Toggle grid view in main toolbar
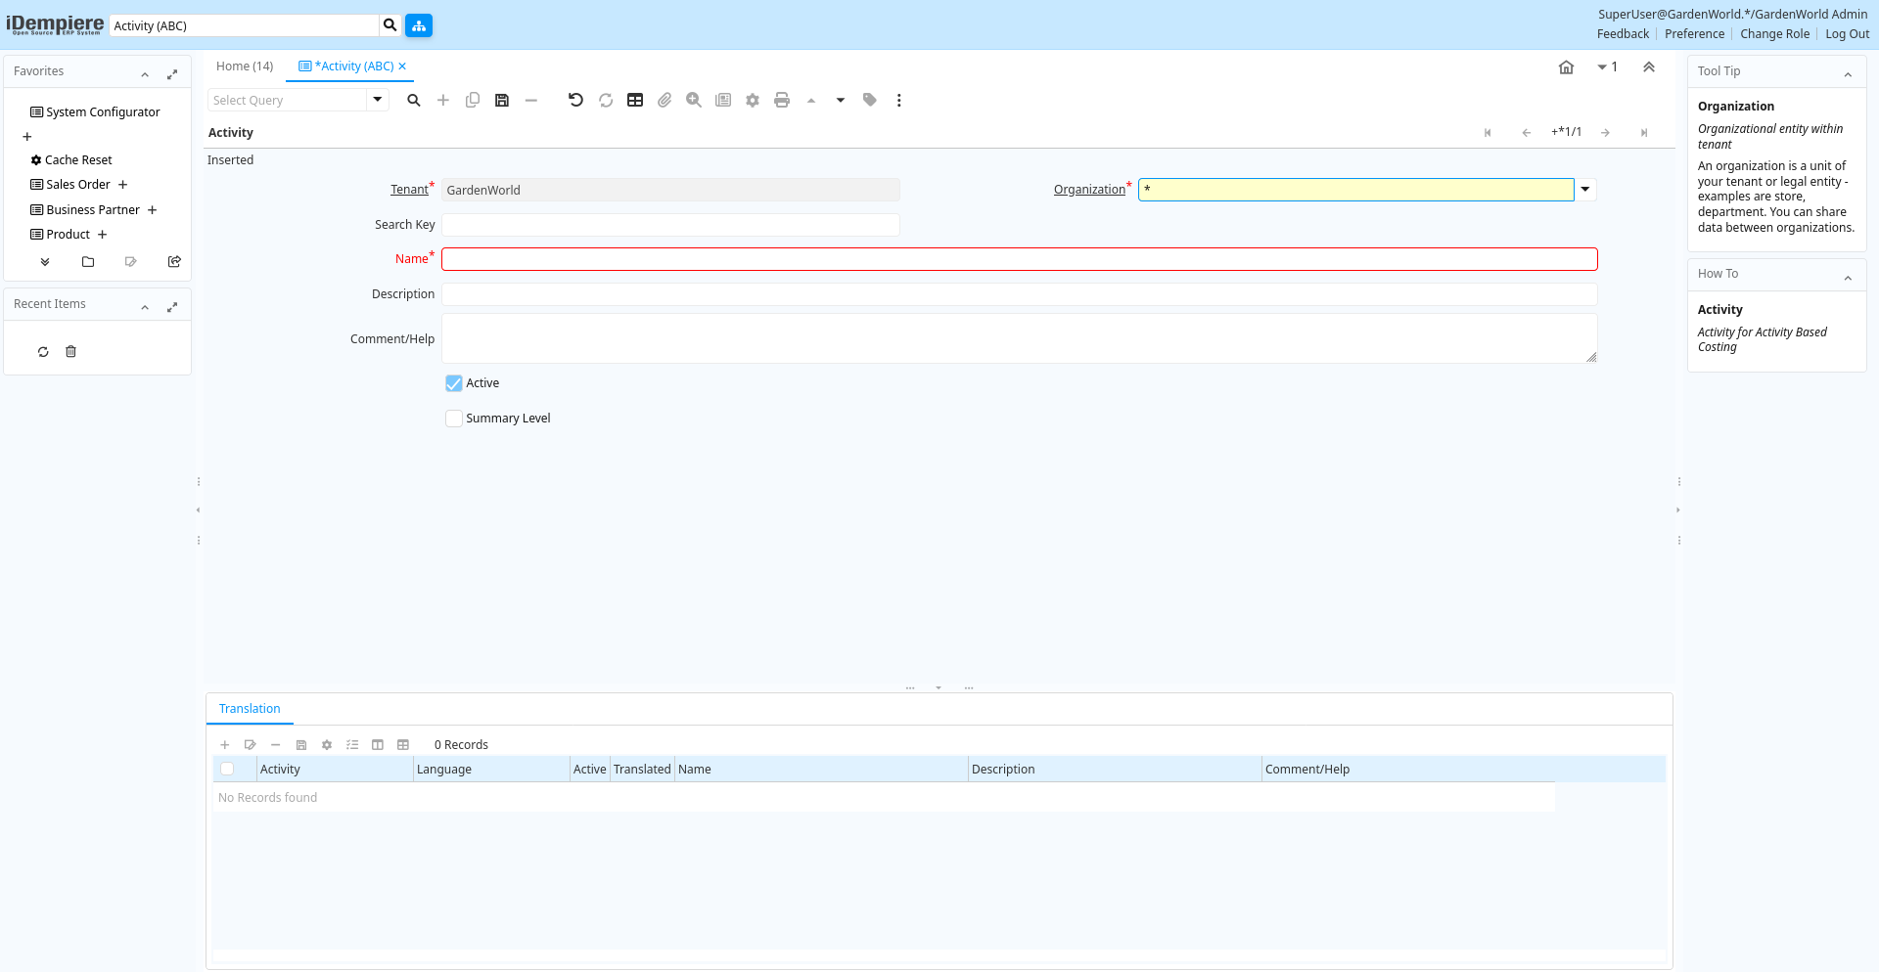This screenshot has height=972, width=1879. 635,100
